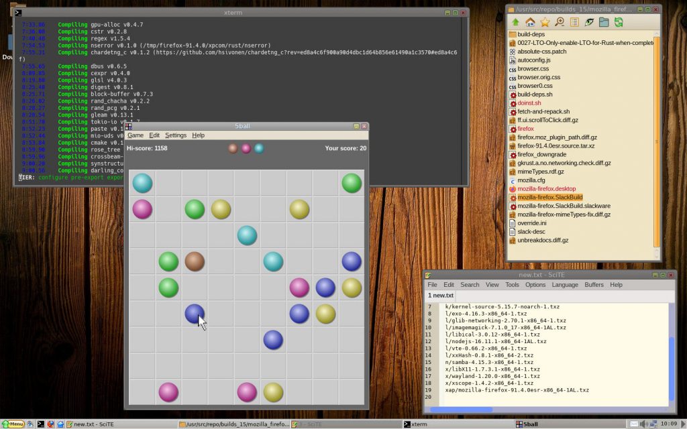
Task: Click the clock in the system tray
Action: click(670, 424)
